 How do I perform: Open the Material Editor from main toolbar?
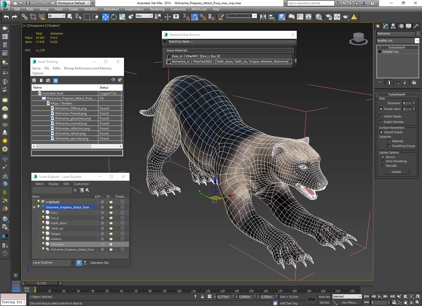[318, 17]
